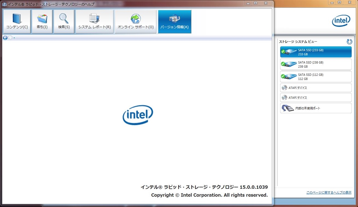Open the navigation history dropdown arrow

[14, 38]
